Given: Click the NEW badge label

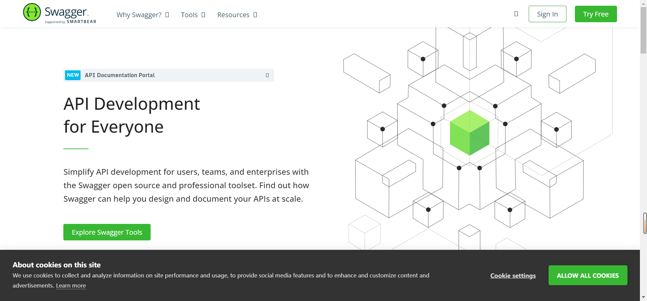Looking at the screenshot, I should 73,75.
